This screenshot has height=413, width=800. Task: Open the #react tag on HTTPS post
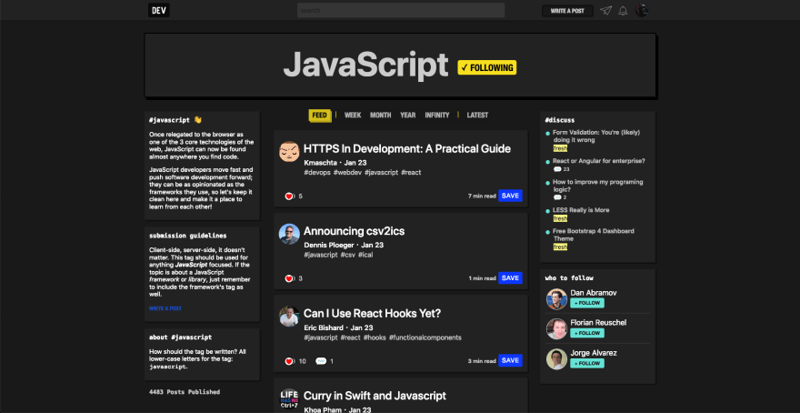pos(411,173)
